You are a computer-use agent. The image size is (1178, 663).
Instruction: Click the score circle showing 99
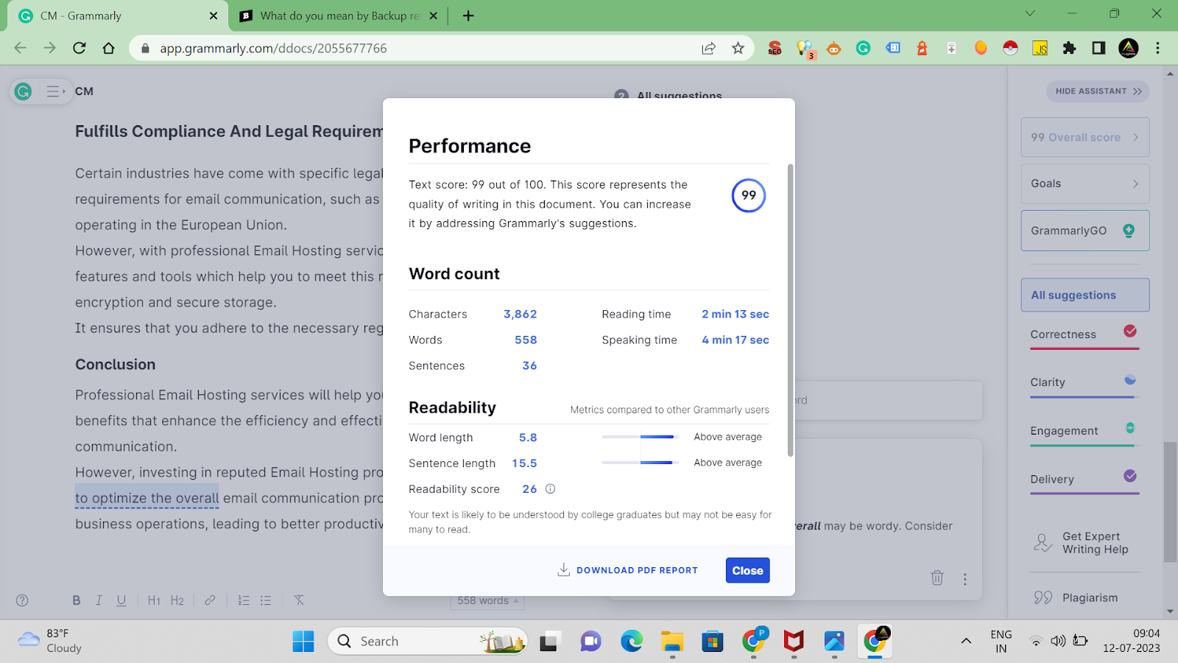coord(749,195)
